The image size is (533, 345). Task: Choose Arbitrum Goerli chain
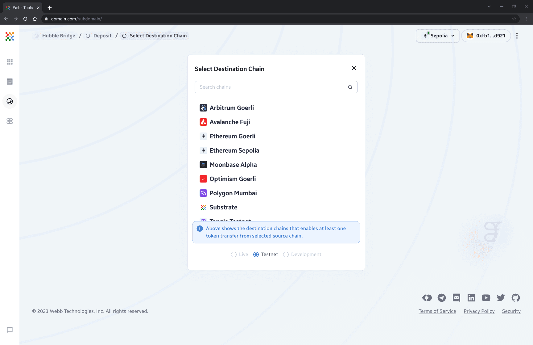pyautogui.click(x=276, y=108)
